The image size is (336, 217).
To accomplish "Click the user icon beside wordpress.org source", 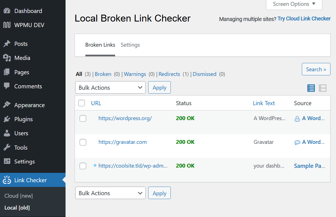I will pyautogui.click(x=297, y=119).
